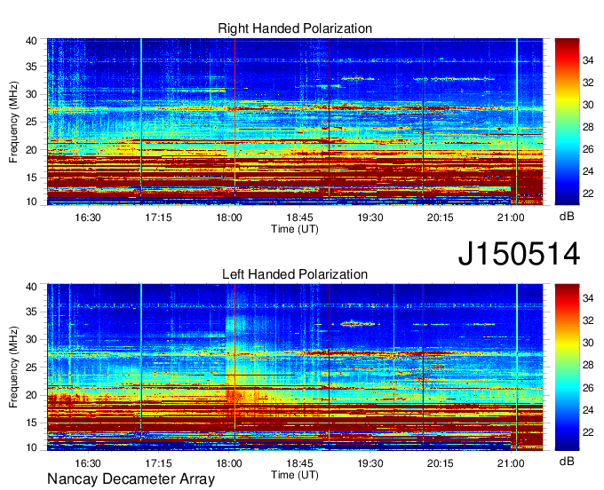This screenshot has height=490, width=604.
Task: Click "Frequency (MHz)" axis label of right-handed plot
Action: pyautogui.click(x=13, y=122)
